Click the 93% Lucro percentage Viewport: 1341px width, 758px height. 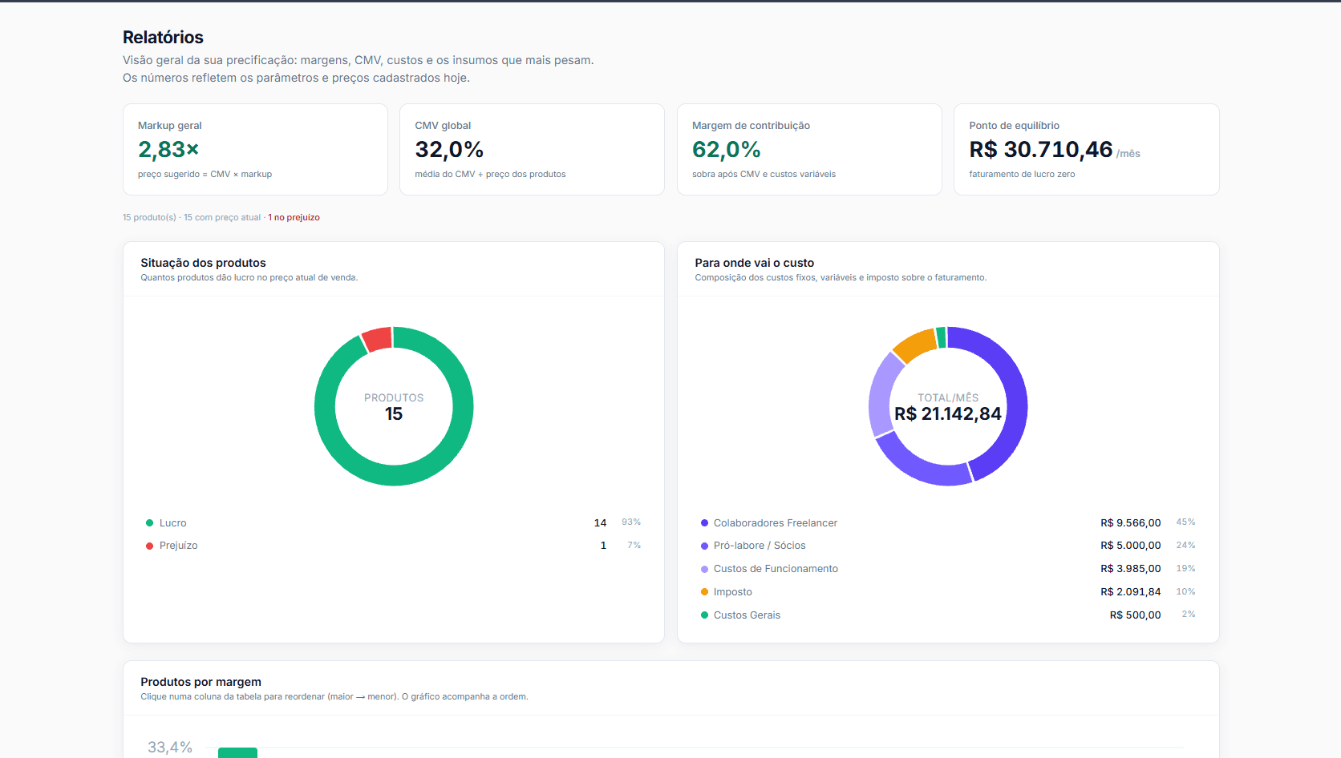tap(631, 522)
